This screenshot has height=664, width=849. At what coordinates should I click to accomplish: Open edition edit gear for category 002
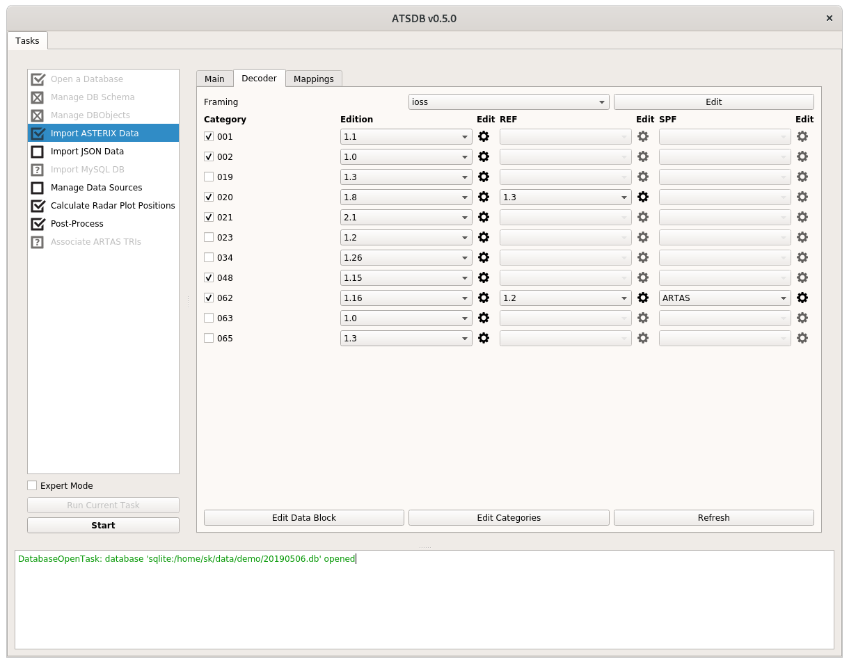(484, 157)
